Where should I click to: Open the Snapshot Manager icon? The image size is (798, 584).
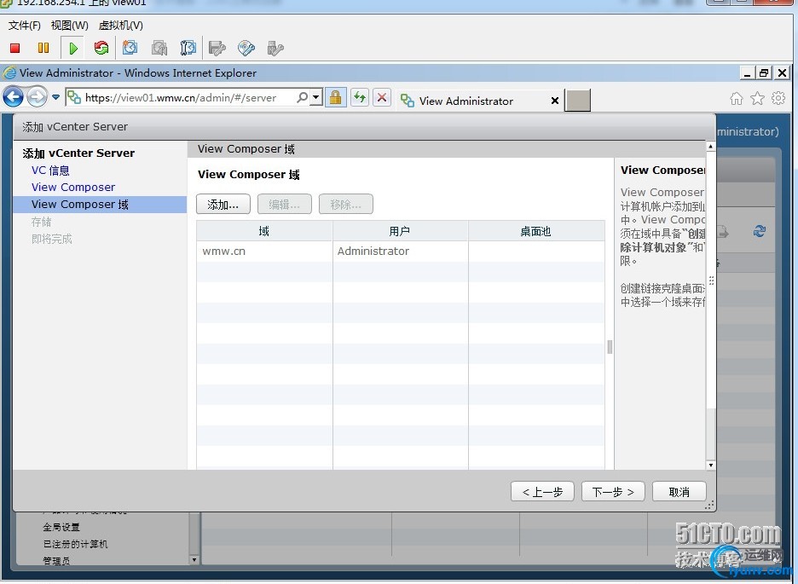188,49
